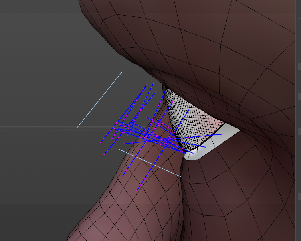Viewport: 301px width, 241px height.
Task: Pick blue curve tip over the white strip
Action: click(222, 134)
